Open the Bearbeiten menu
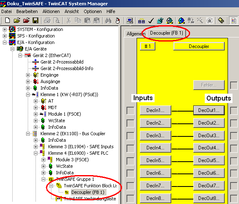The width and height of the screenshot is (239, 204). coord(27,11)
